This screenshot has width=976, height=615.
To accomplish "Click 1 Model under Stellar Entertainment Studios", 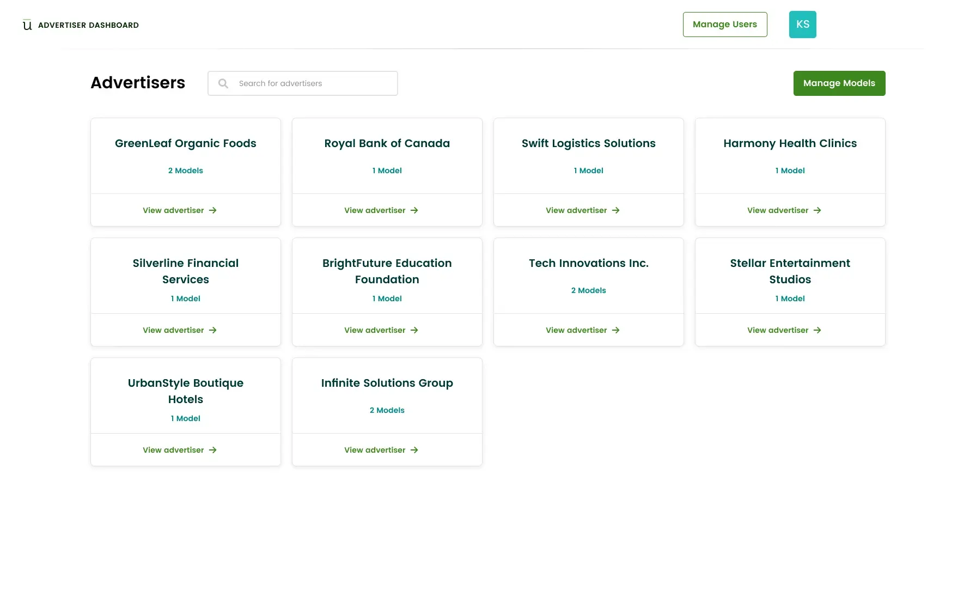I will (x=790, y=299).
